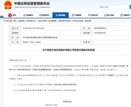This screenshot has height=107, width=131.
Task: Click the 办事服务 document icon
Action: (73, 15)
